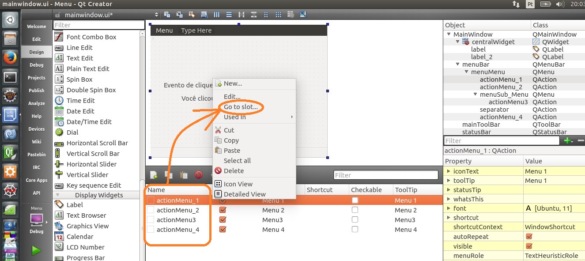Viewport: 585px width, 261px height.
Task: Select "Detailed View" in the context menu
Action: tap(244, 194)
